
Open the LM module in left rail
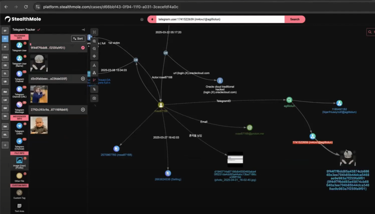[x=5, y=100]
